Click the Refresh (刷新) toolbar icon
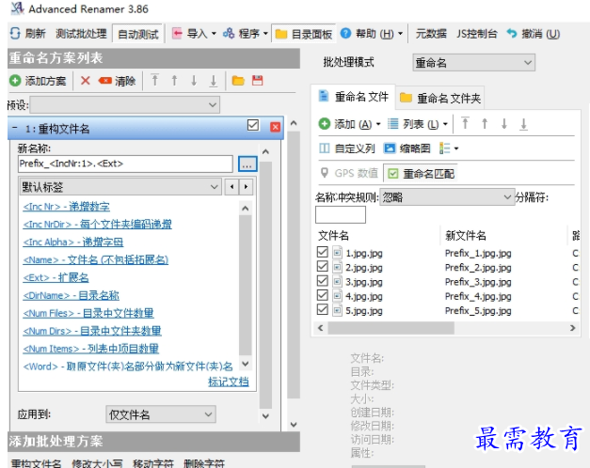 pyautogui.click(x=15, y=34)
